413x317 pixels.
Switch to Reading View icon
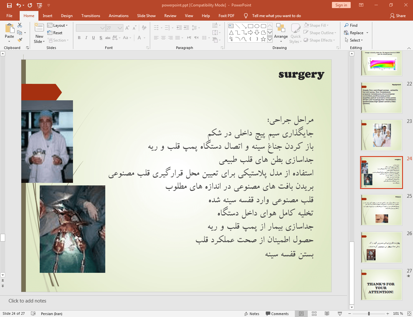pyautogui.click(x=327, y=314)
